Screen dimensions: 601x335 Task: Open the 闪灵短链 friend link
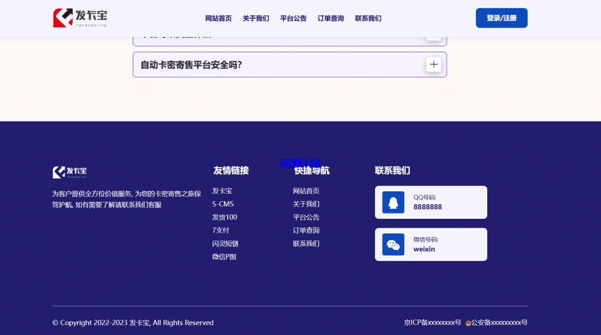point(225,244)
